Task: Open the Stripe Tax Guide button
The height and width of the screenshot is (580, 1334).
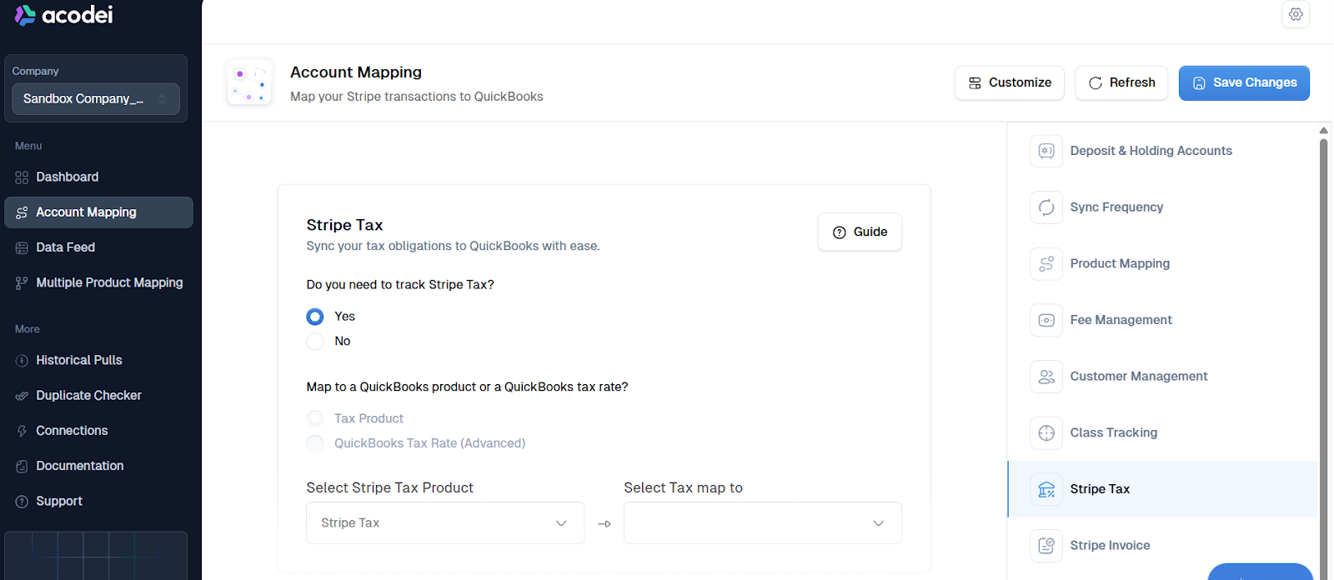Action: [860, 232]
